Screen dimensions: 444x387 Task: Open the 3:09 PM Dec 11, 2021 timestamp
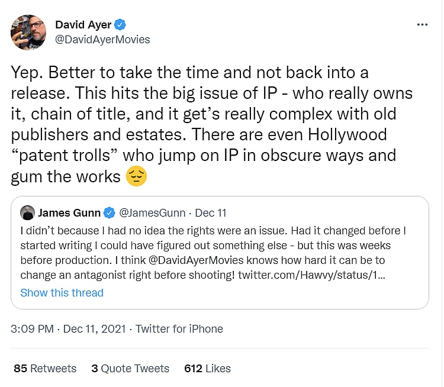(70, 328)
